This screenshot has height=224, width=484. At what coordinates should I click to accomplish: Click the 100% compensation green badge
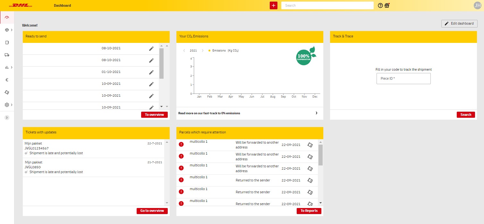(306, 56)
